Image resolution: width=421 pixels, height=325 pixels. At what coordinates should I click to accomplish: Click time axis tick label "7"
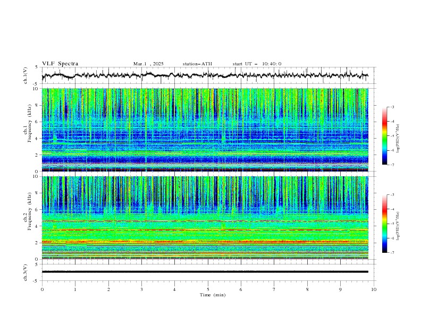274,289
